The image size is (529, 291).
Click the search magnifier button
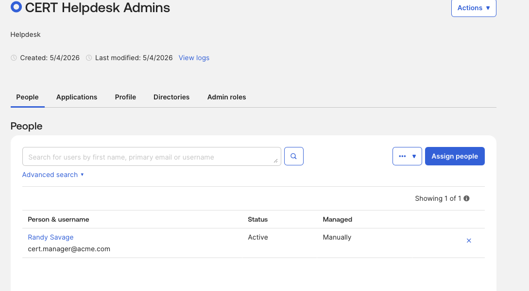click(293, 156)
